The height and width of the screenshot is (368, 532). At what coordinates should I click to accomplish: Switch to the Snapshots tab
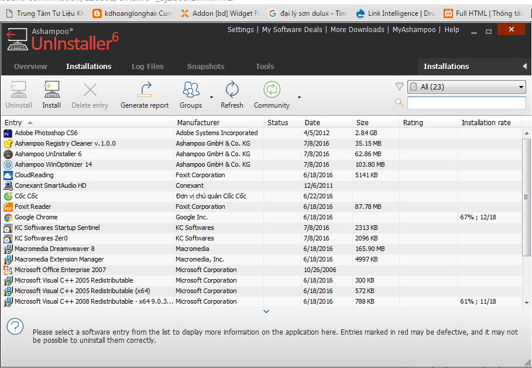[205, 67]
